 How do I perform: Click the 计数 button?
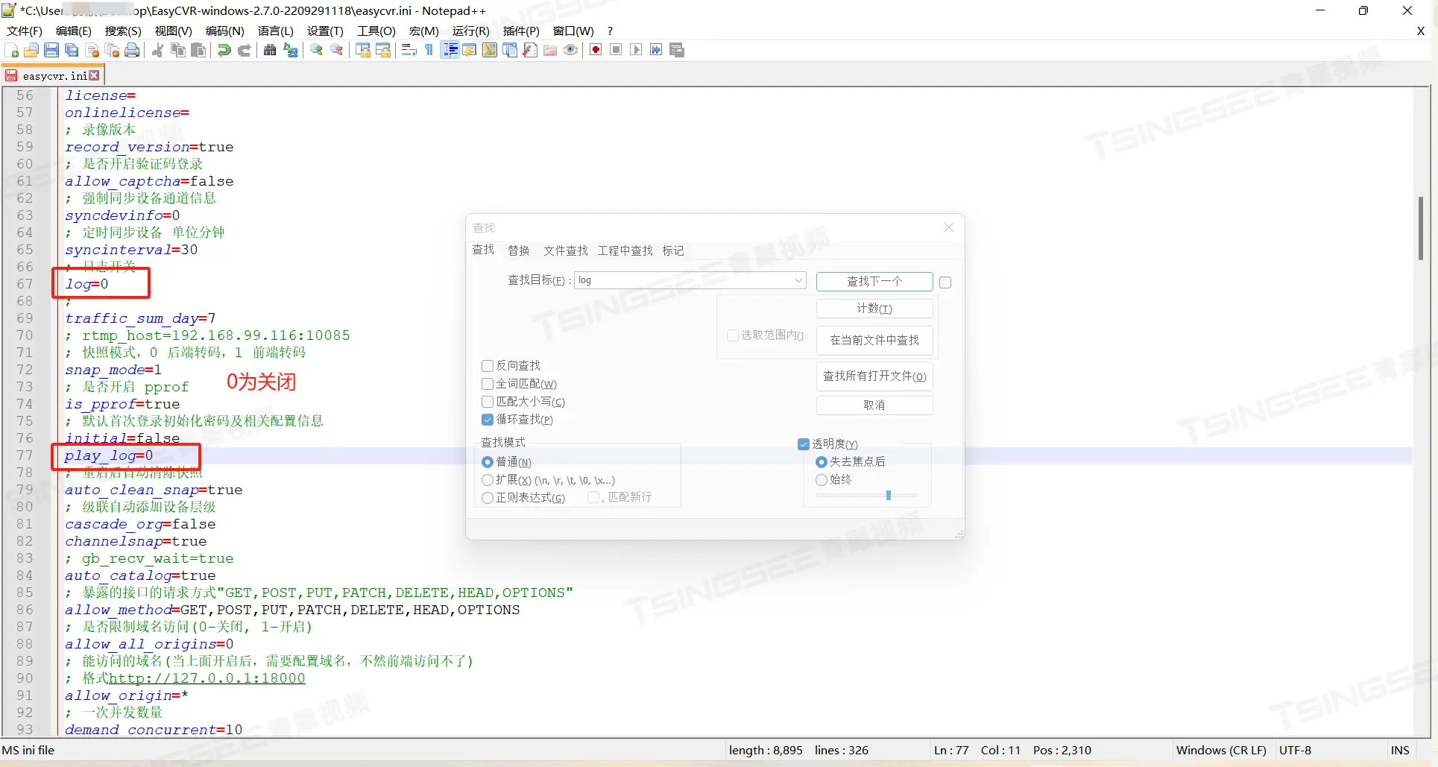(x=874, y=309)
